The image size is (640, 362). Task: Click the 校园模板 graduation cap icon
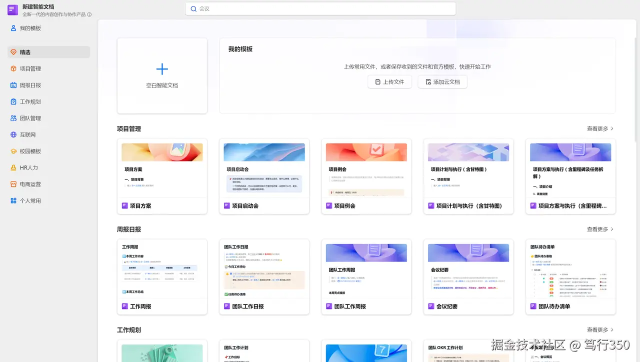click(x=13, y=151)
